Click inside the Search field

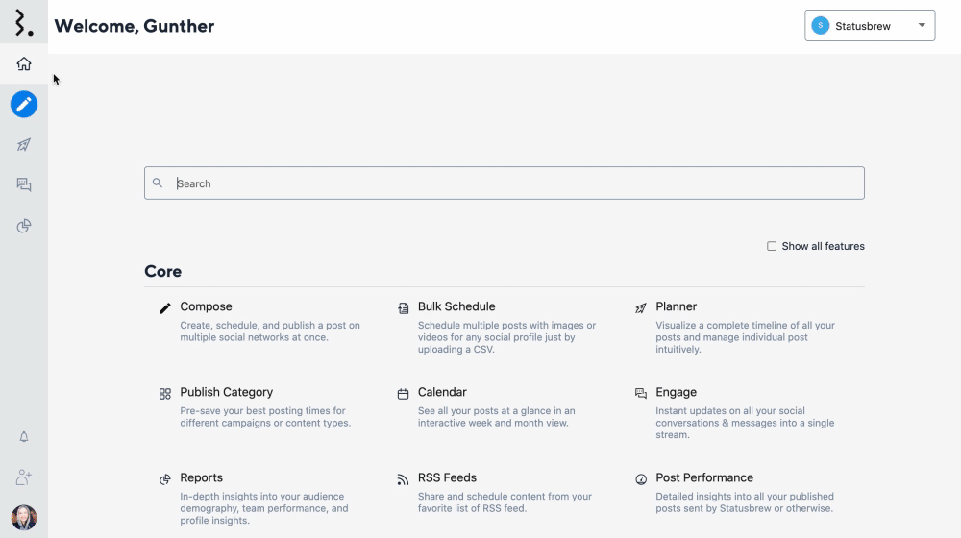pos(505,183)
